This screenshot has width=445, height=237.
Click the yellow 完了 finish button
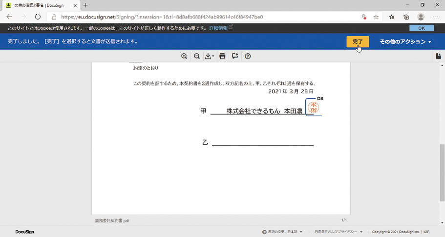358,41
